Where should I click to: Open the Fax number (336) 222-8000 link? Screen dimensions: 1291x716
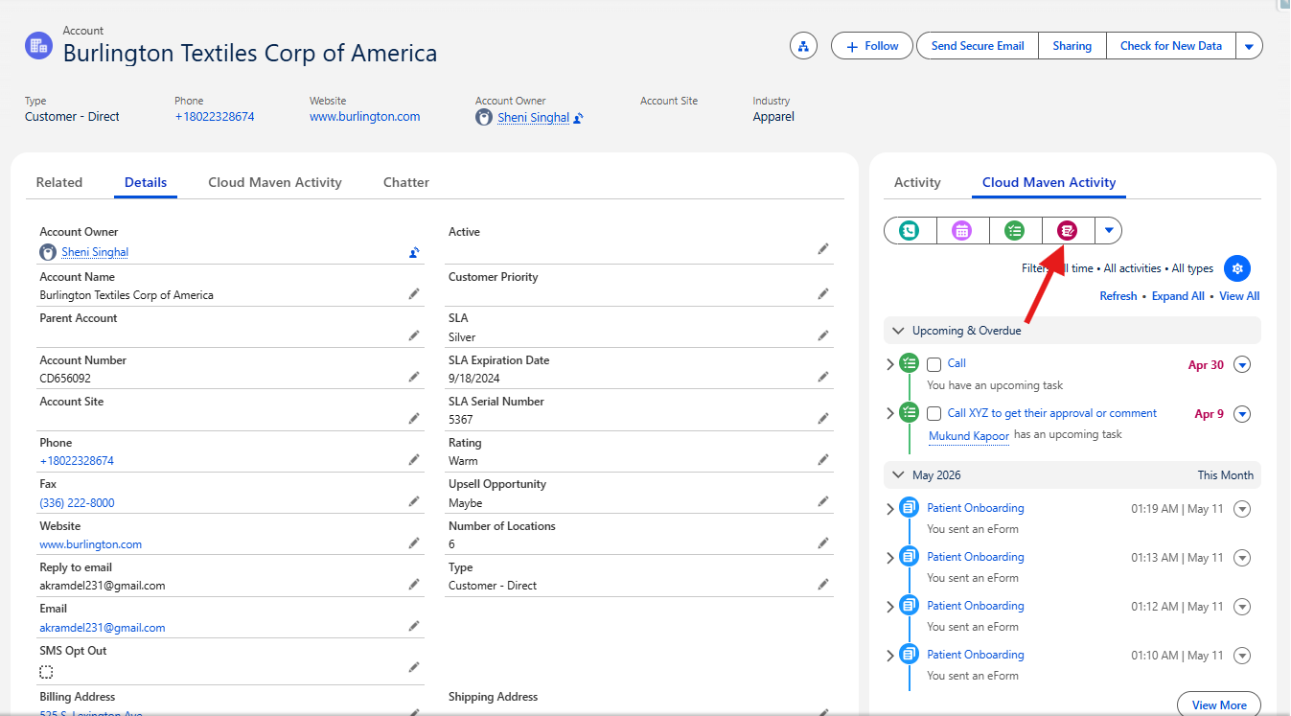(x=77, y=503)
